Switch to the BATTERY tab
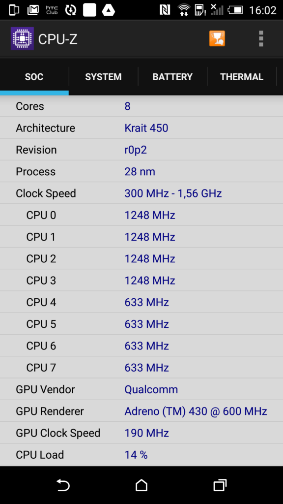This screenshot has width=283, height=504. [x=172, y=77]
